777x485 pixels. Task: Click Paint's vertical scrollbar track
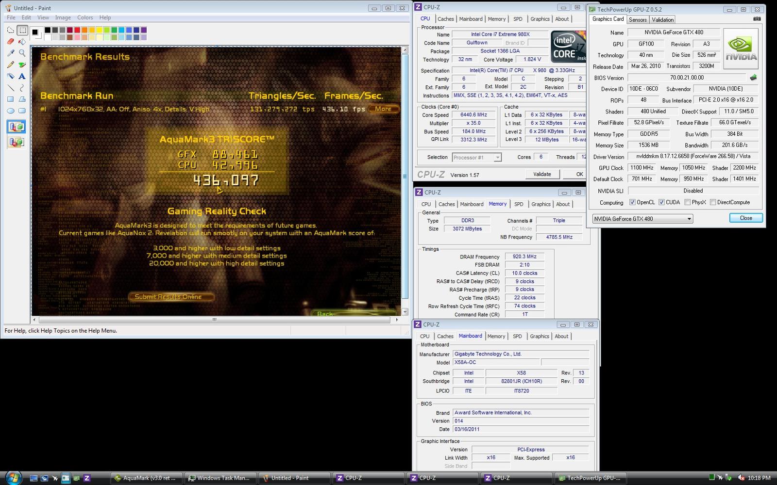pyautogui.click(x=405, y=180)
